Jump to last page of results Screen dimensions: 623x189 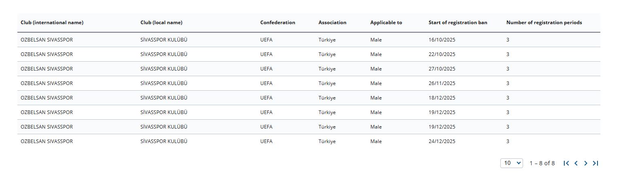595,163
